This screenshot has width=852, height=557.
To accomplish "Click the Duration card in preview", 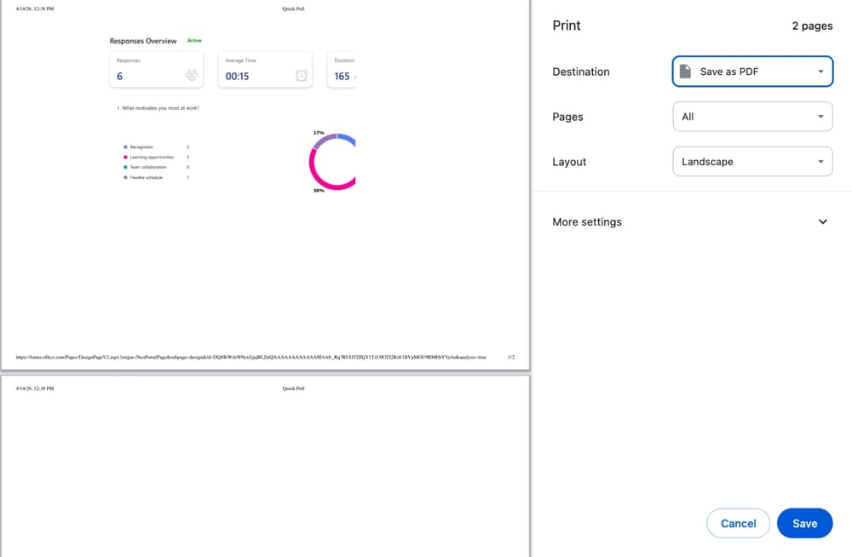I will (341, 69).
